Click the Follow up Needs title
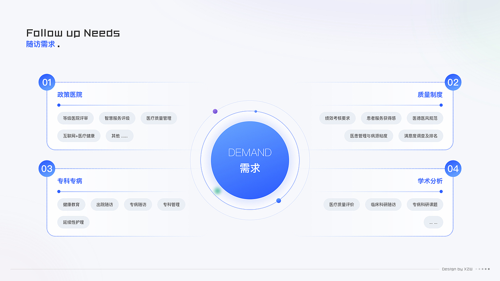This screenshot has height=281, width=500. (73, 33)
